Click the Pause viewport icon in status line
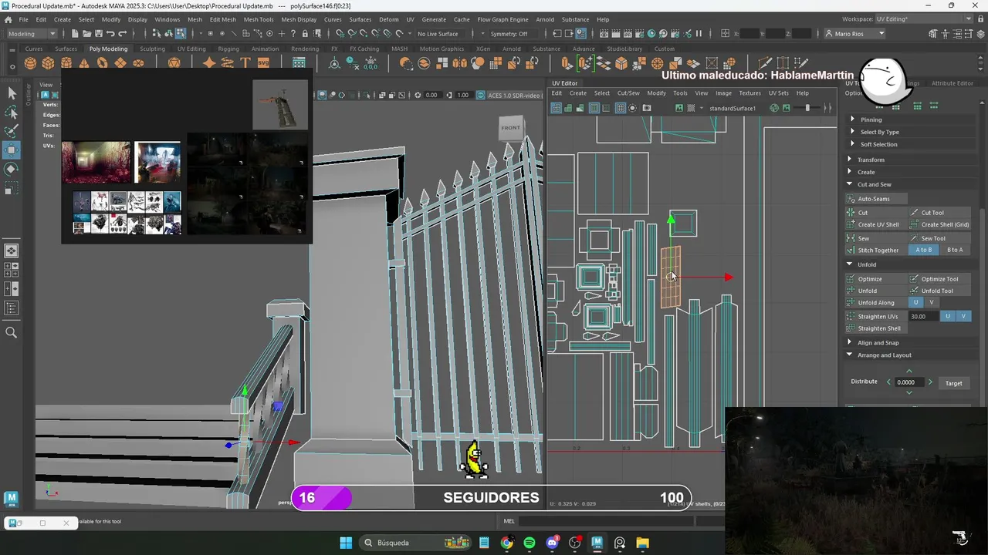 (699, 33)
